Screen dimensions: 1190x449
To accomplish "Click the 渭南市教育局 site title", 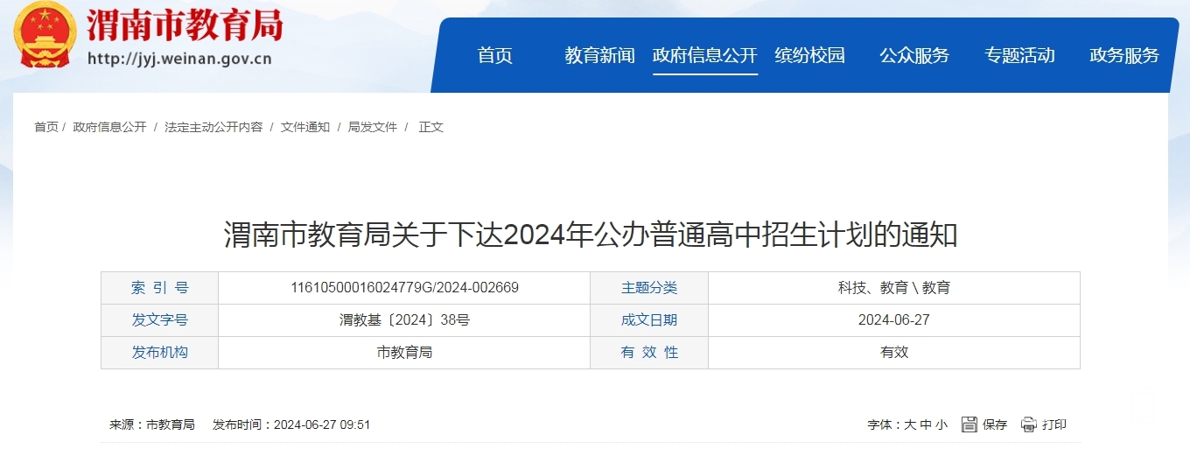I will click(x=185, y=26).
